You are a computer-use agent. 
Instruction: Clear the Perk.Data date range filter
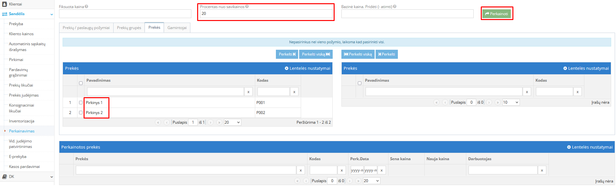(381, 171)
